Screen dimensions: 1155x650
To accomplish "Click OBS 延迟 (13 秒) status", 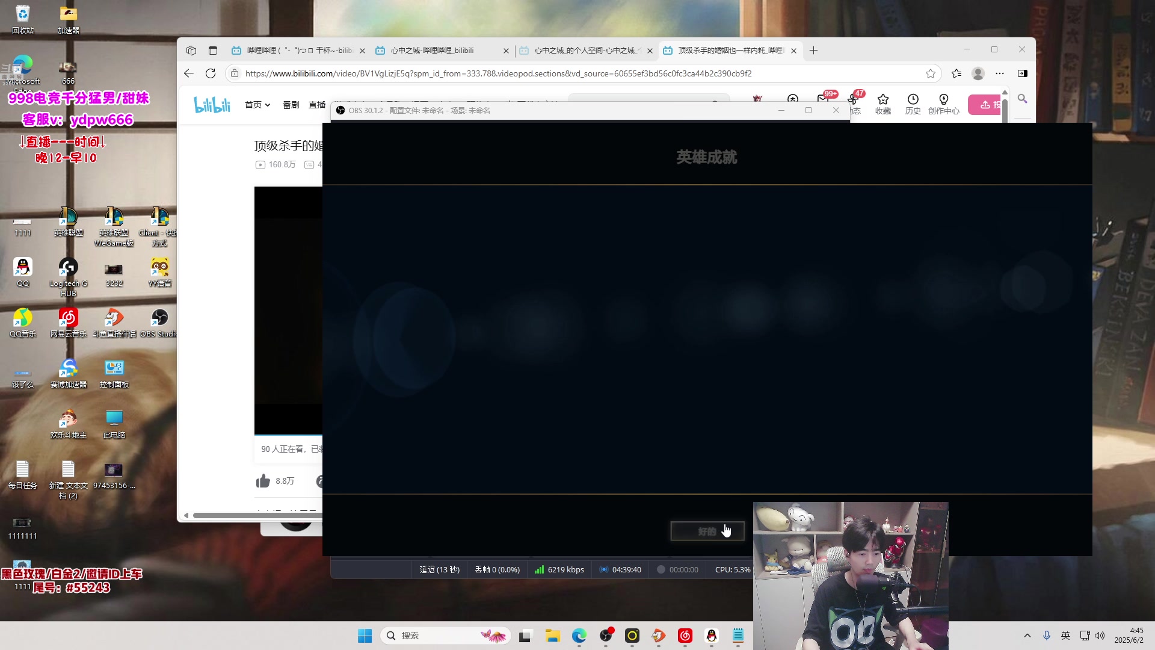I will click(440, 569).
